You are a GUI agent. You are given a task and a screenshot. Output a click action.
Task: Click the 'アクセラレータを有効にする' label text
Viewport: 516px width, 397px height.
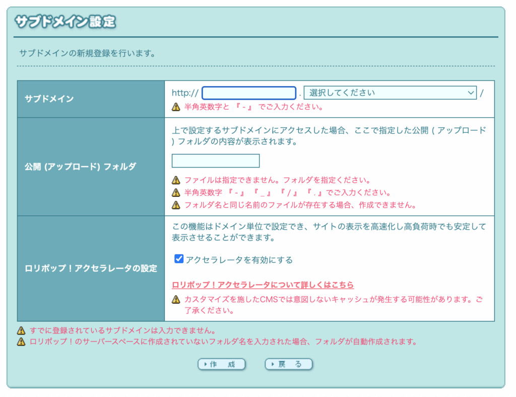click(239, 260)
